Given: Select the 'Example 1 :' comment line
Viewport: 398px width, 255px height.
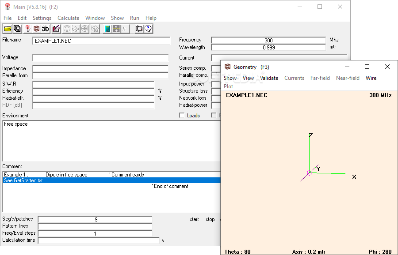Looking at the screenshot, I should coord(112,174).
